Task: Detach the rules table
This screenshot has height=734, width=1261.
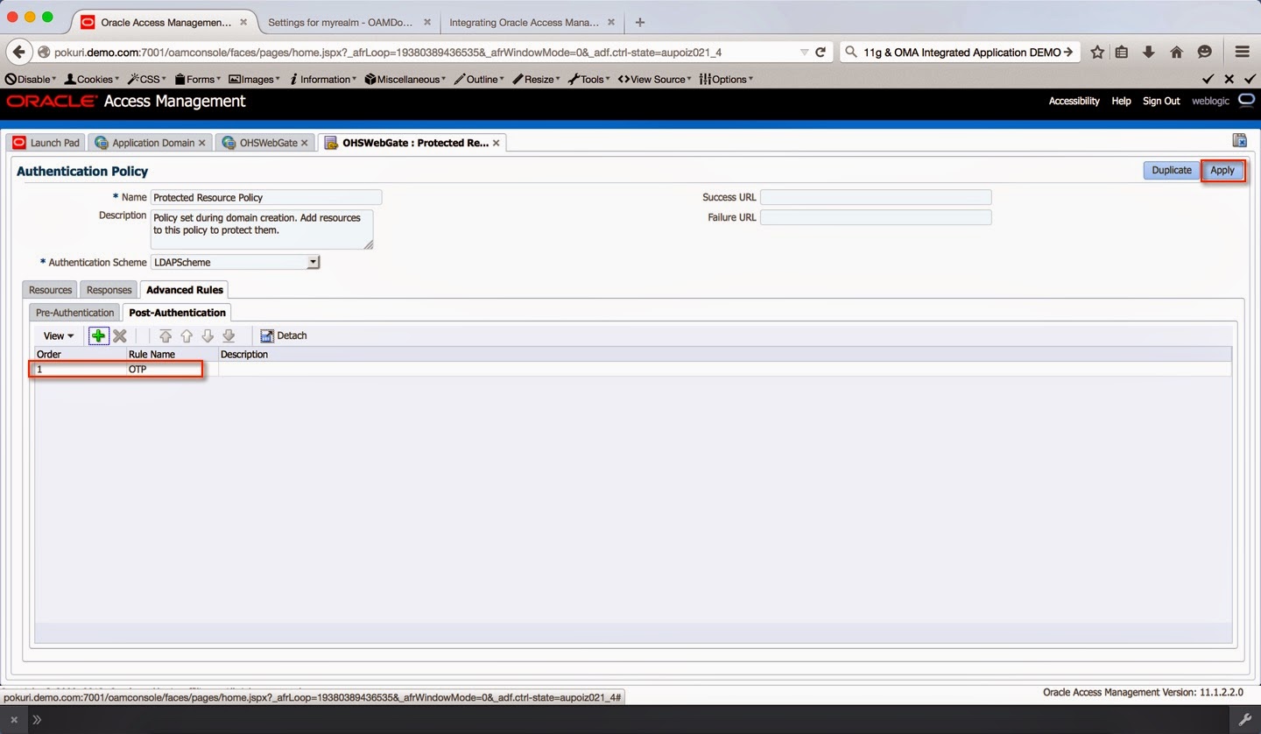Action: 283,335
